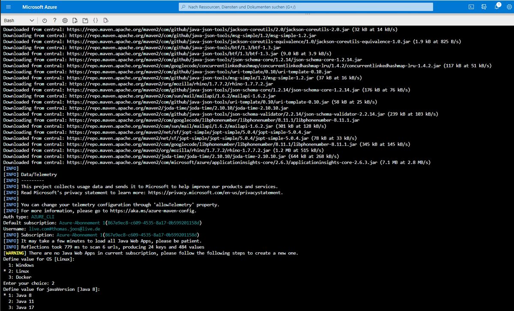
Task: Click the resize handle above the toolbar
Action: click(307, 15)
